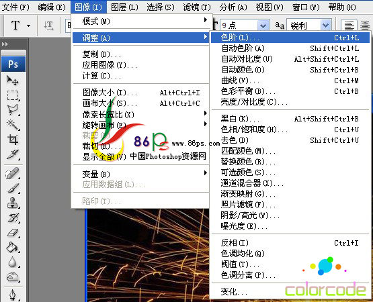Select the Brush tool
Image resolution: width=373 pixels, height=302 pixels.
click(13, 188)
